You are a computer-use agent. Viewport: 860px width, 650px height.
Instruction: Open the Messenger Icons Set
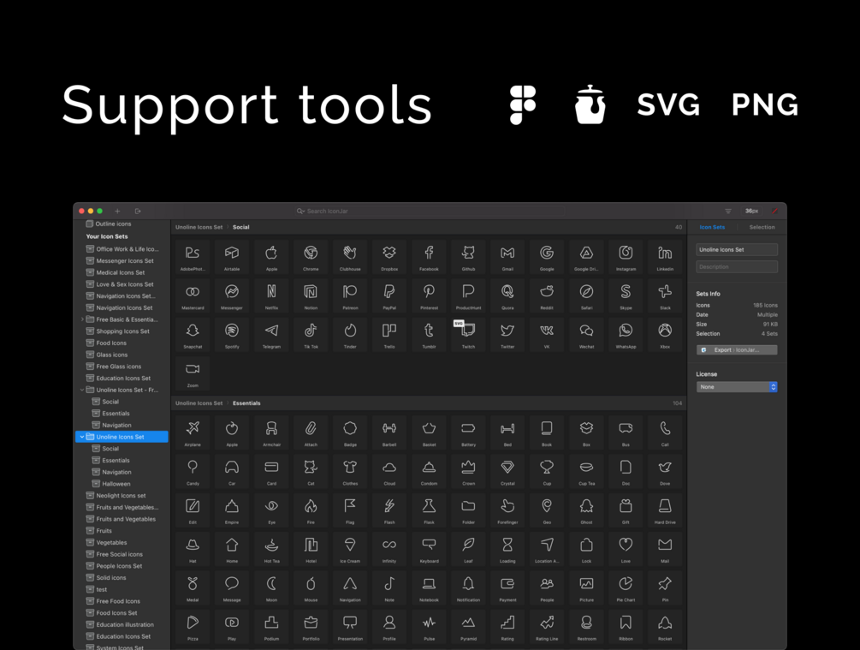pyautogui.click(x=125, y=260)
